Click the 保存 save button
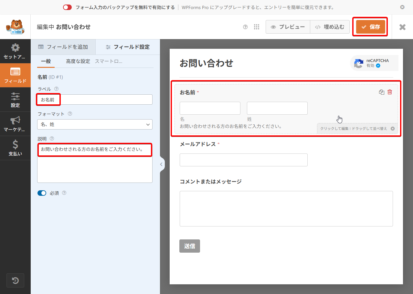The width and height of the screenshot is (413, 294). point(370,27)
